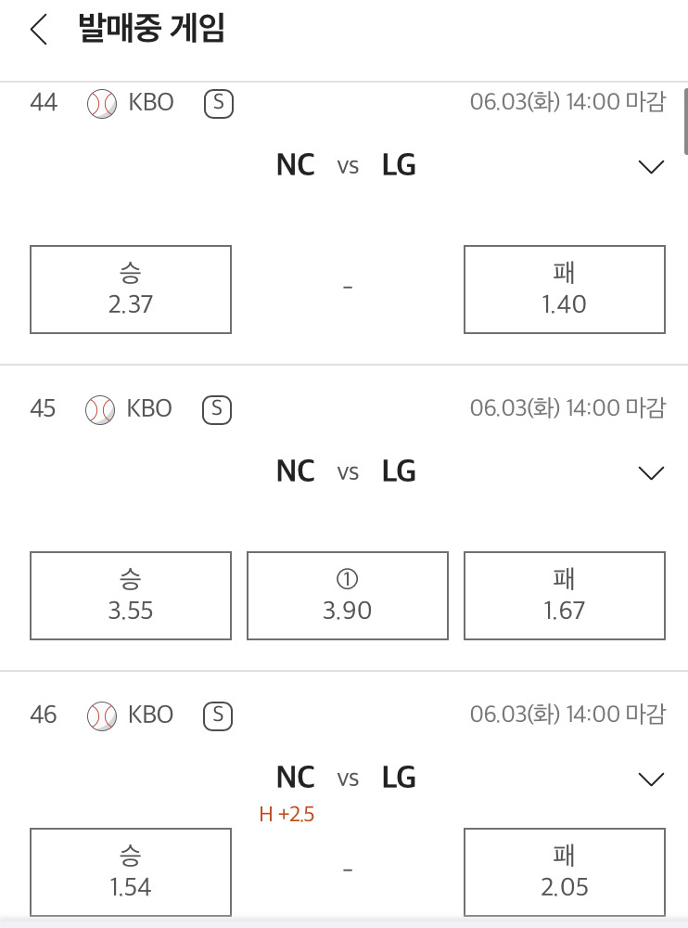Select 패 odds 1.40 for game 44
Screen dimensions: 688x928
[564, 289]
